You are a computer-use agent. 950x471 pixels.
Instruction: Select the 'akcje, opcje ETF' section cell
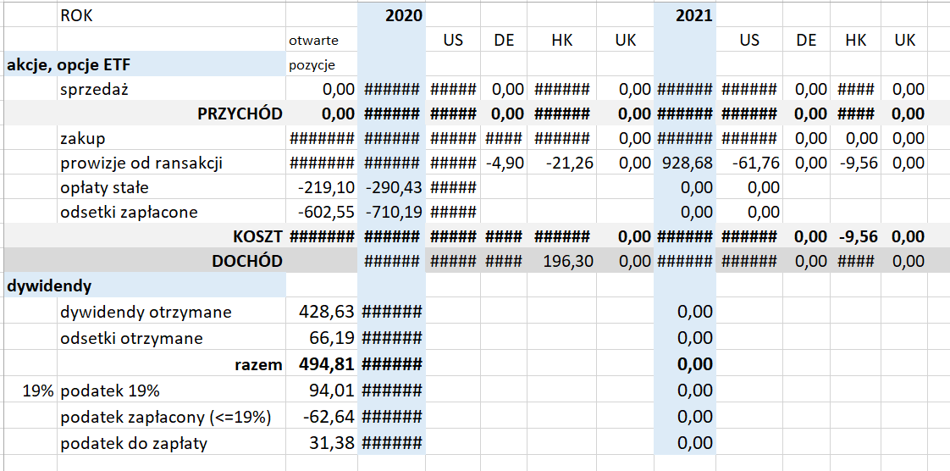coord(145,65)
